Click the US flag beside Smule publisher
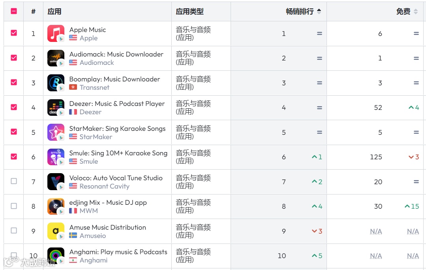 [73, 161]
